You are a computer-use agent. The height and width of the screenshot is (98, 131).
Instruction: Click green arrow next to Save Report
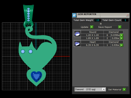pyautogui.click(x=120, y=27)
